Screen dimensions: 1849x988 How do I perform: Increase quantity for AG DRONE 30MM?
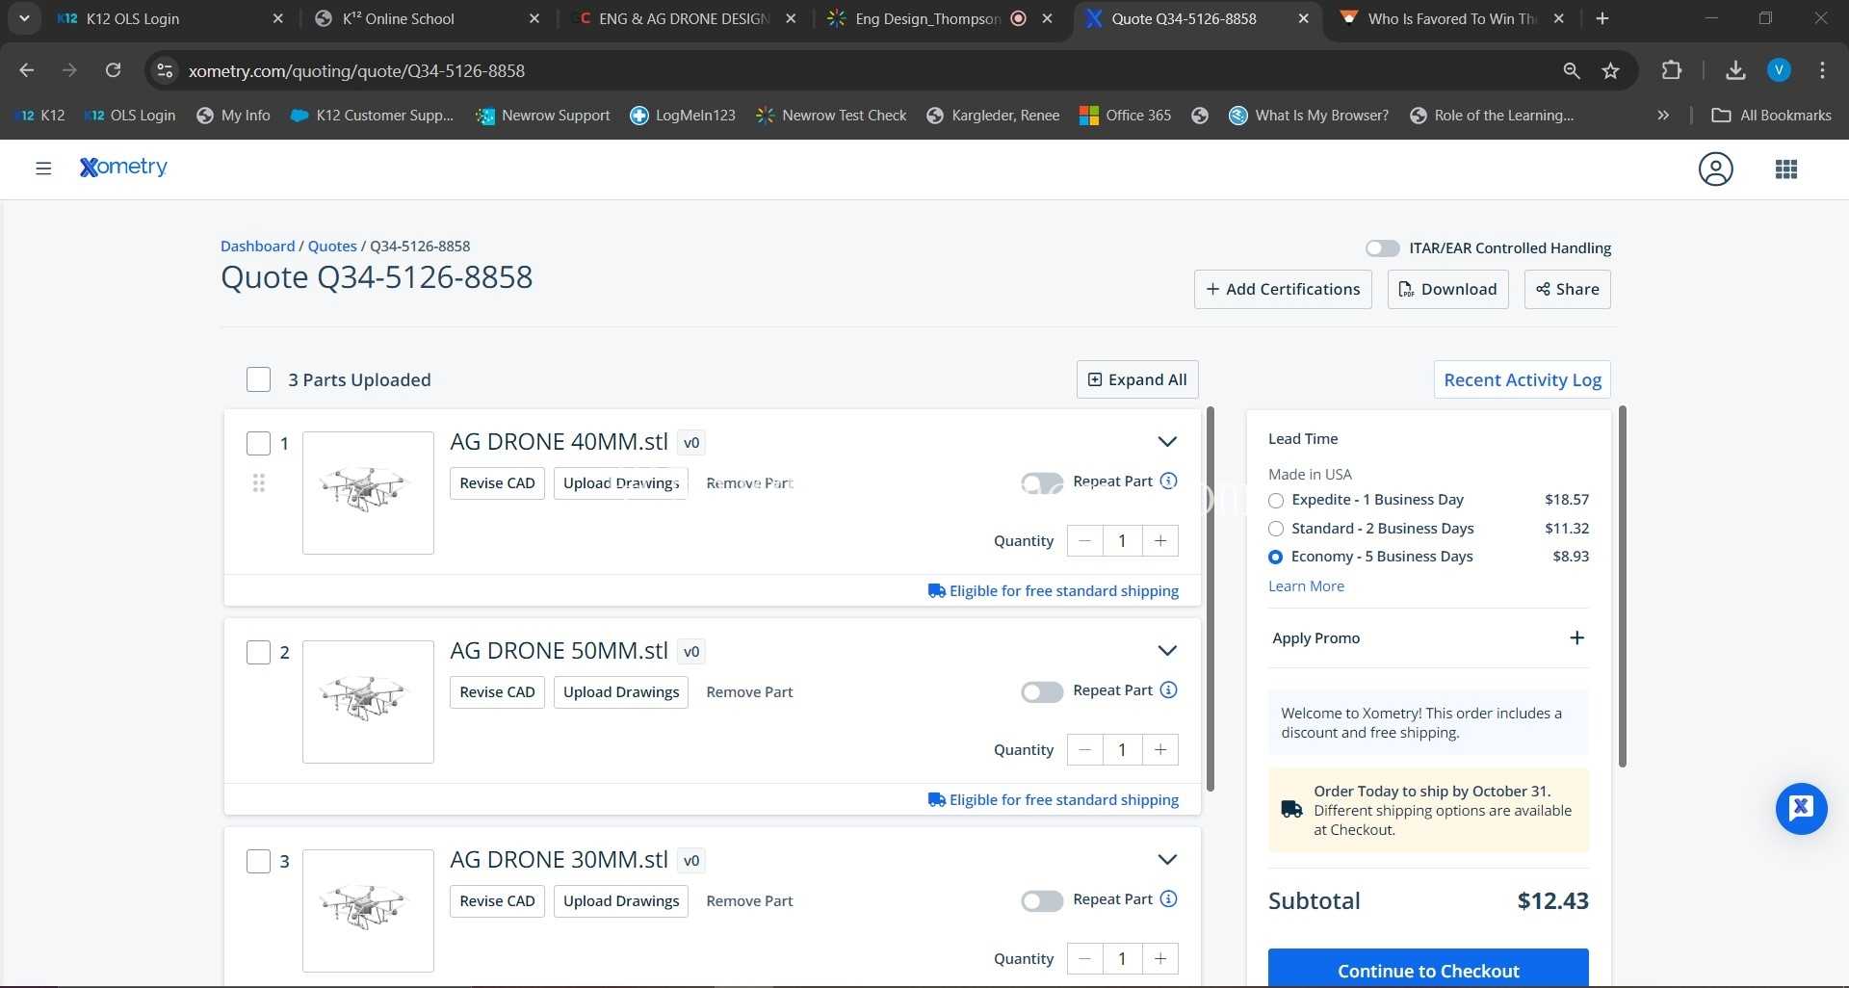(1160, 959)
